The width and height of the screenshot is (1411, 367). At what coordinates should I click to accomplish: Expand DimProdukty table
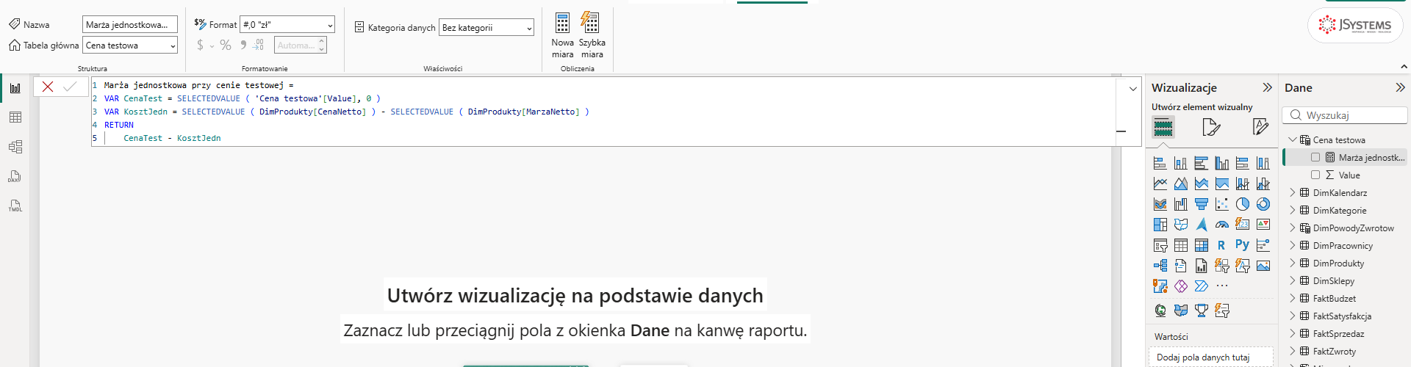pos(1293,263)
